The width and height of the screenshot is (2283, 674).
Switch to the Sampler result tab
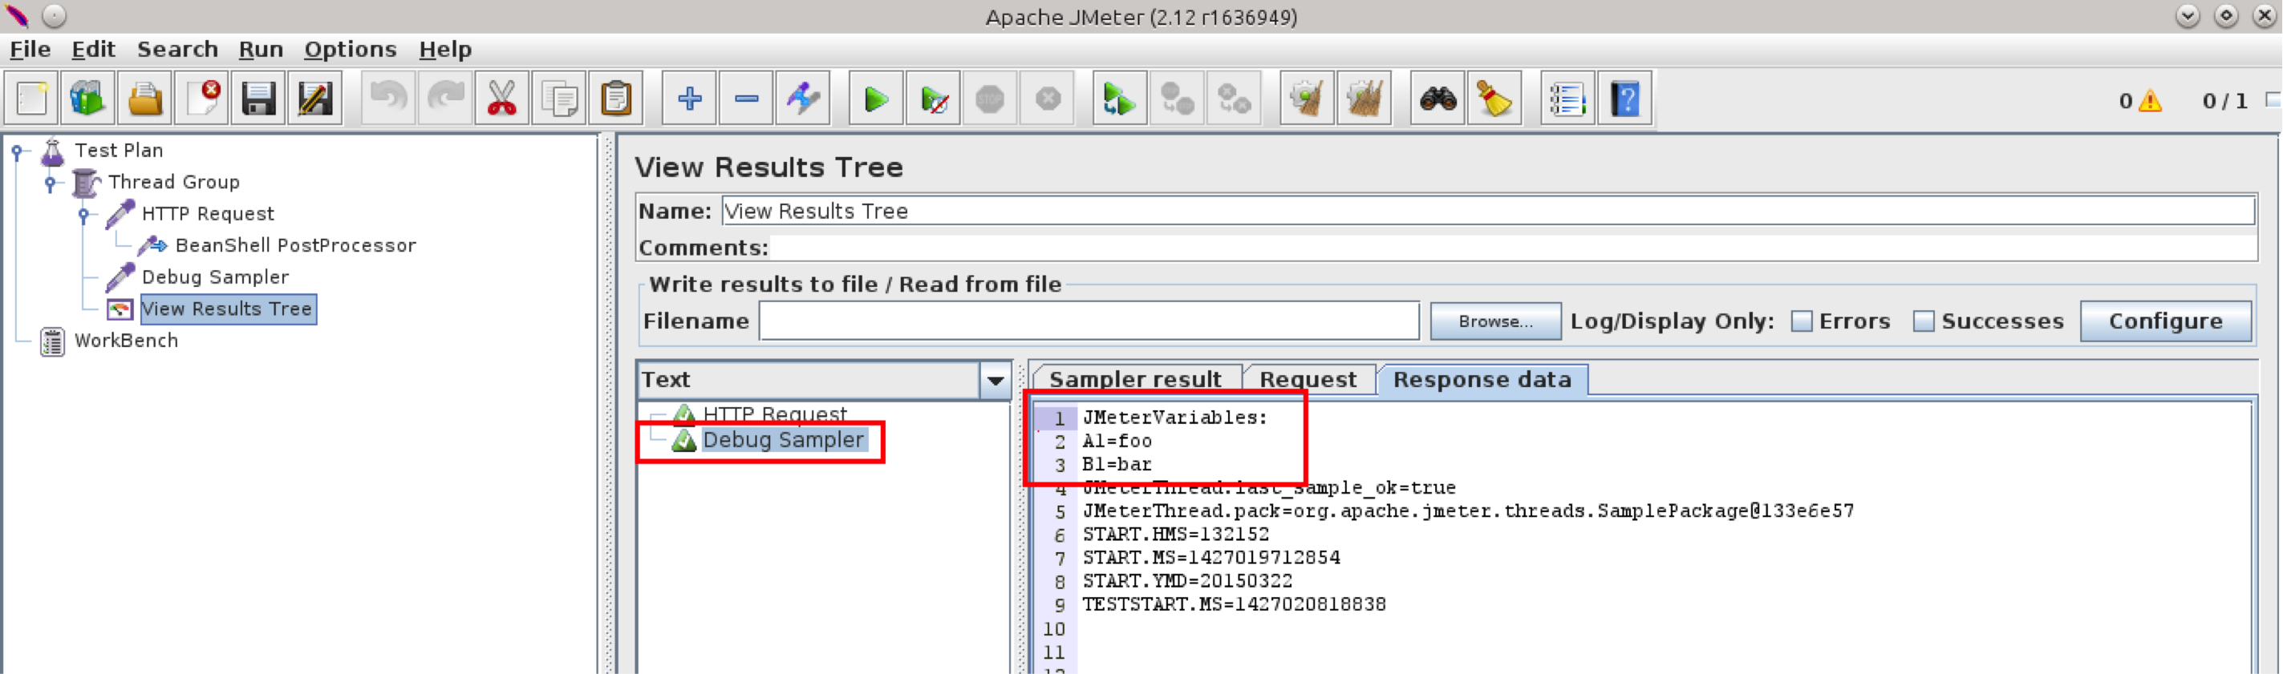click(1135, 380)
